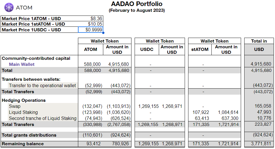Select the Swap row label

click(x=15, y=106)
